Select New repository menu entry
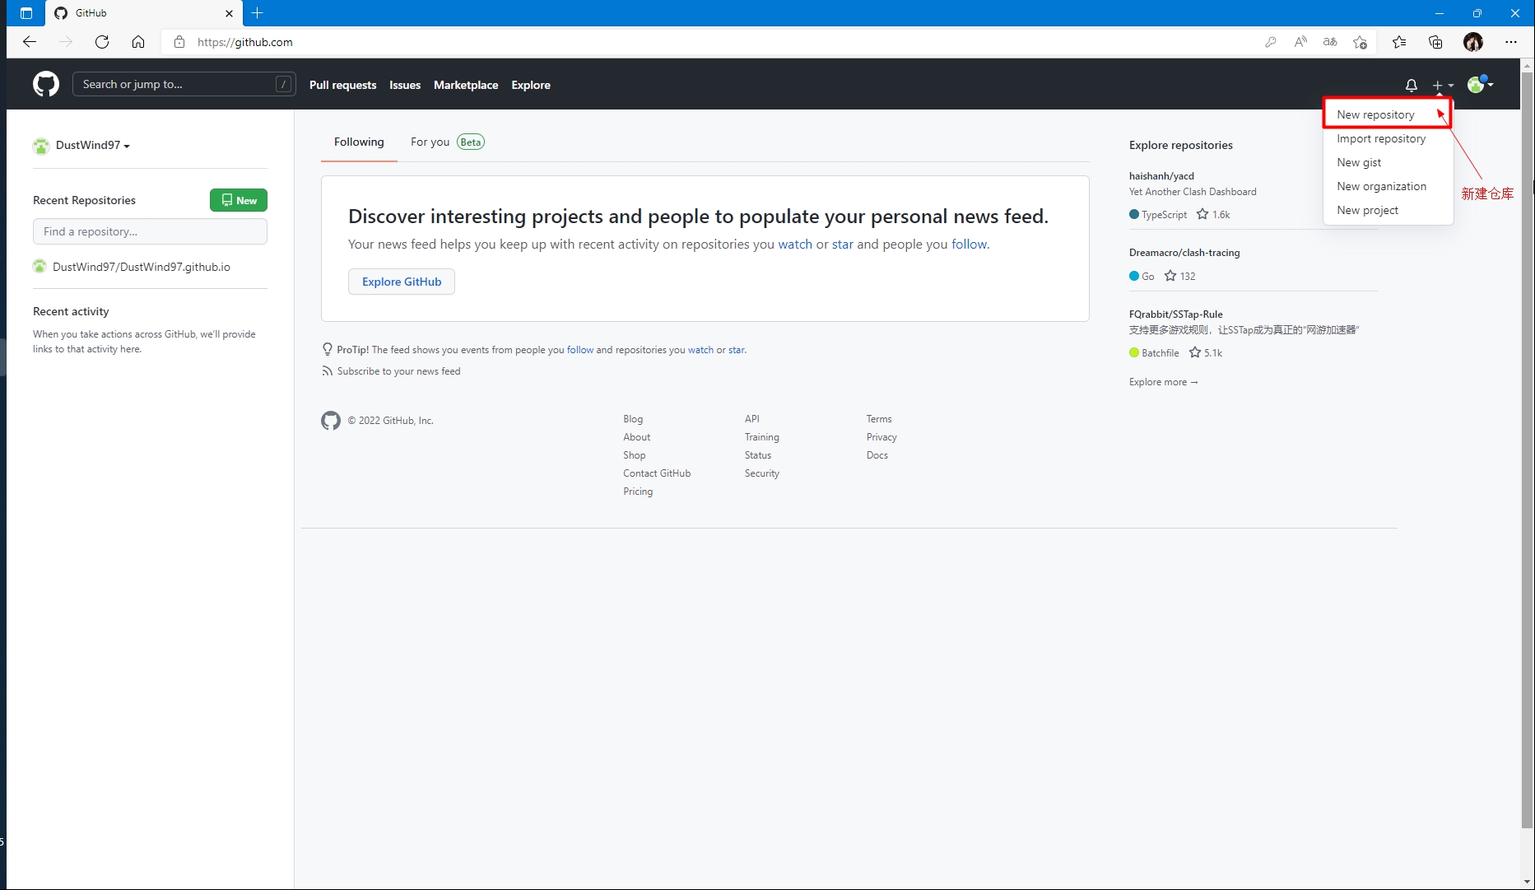This screenshot has height=890, width=1535. click(1387, 114)
